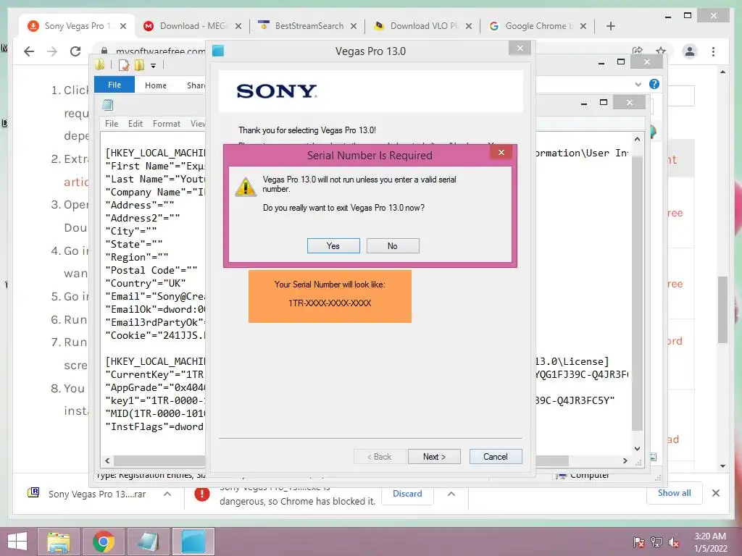Click the Chrome share page icon
The height and width of the screenshot is (556, 742).
tap(638, 51)
